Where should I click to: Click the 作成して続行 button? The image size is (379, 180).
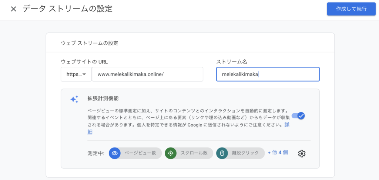[x=351, y=9]
